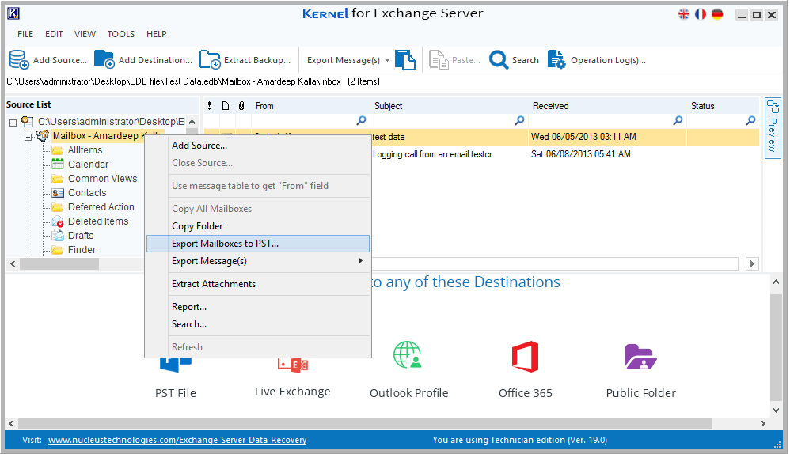Viewport: 790px width, 454px height.
Task: Select AllItems folder in tree
Action: [x=85, y=150]
